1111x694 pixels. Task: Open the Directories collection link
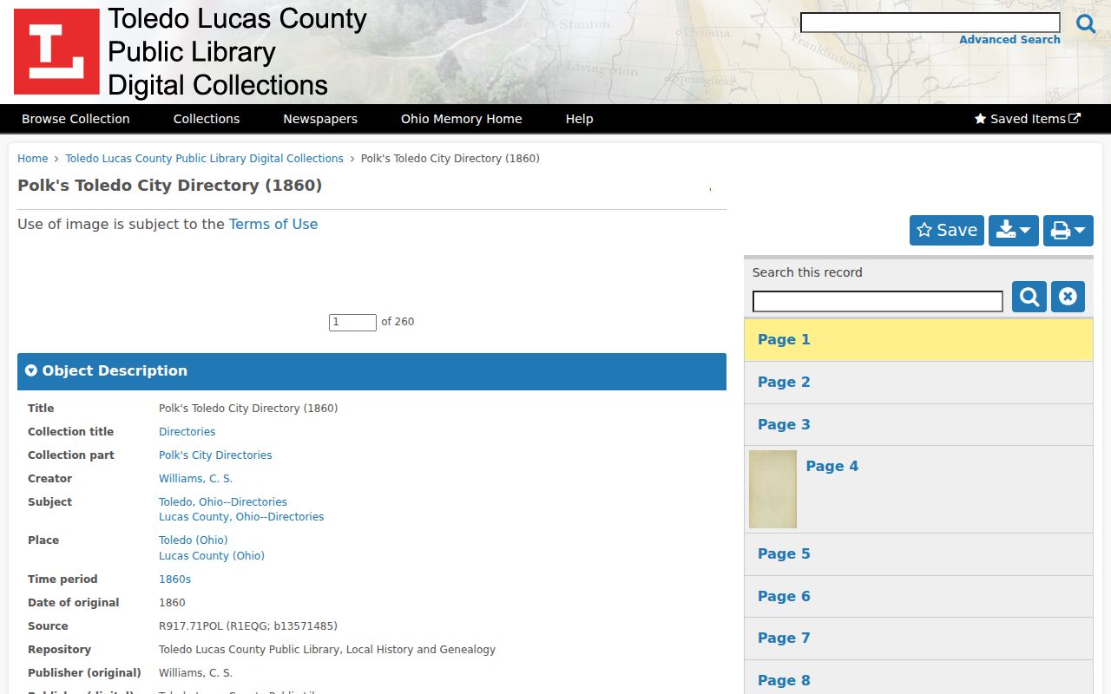click(187, 431)
